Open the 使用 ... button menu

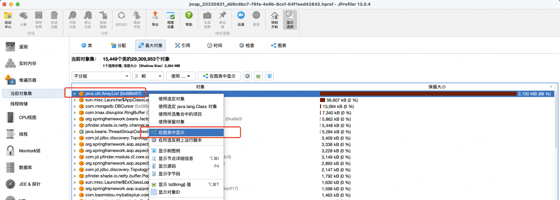click(181, 76)
